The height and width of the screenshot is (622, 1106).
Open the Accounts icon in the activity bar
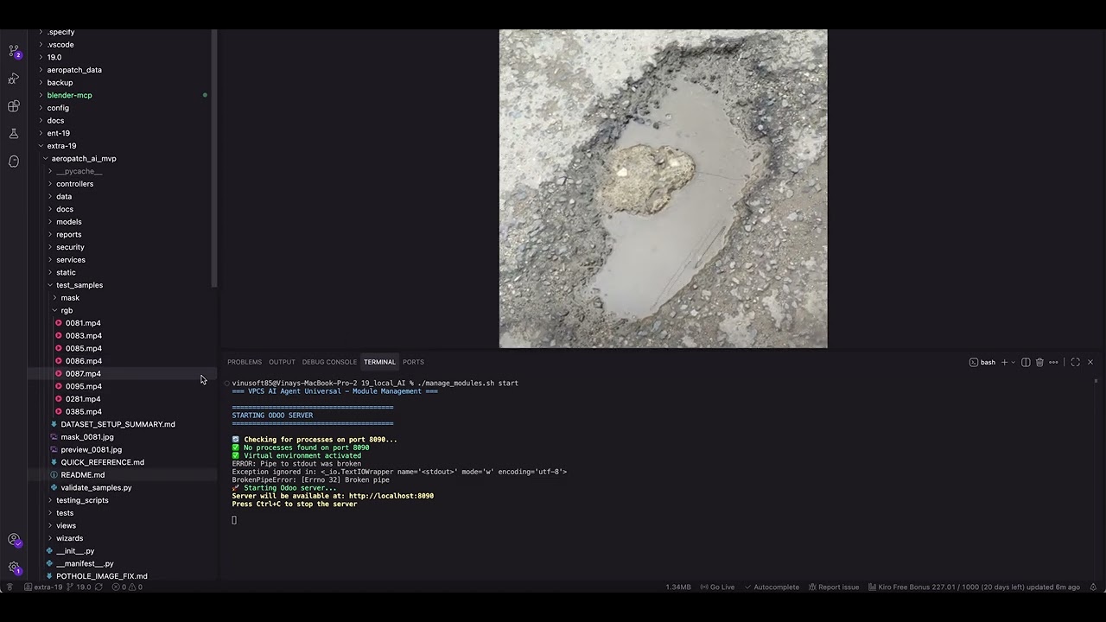coord(14,540)
